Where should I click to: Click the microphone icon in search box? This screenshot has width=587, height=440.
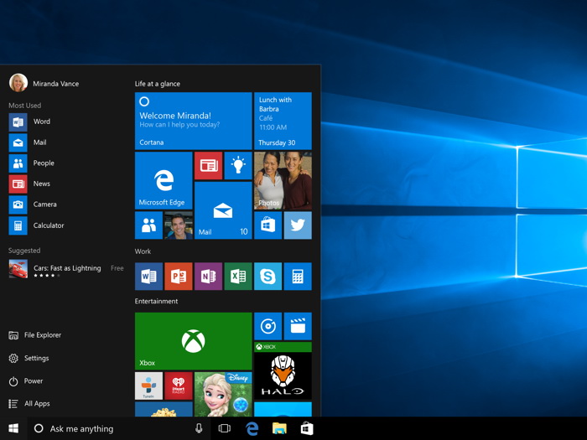click(x=199, y=428)
